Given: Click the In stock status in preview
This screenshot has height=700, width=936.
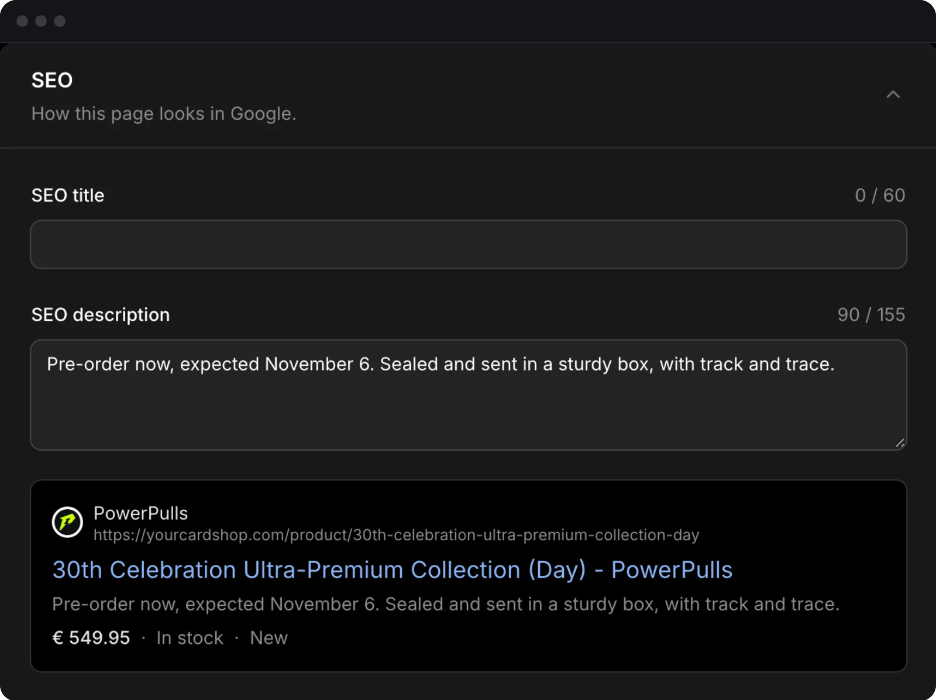Looking at the screenshot, I should tap(190, 638).
